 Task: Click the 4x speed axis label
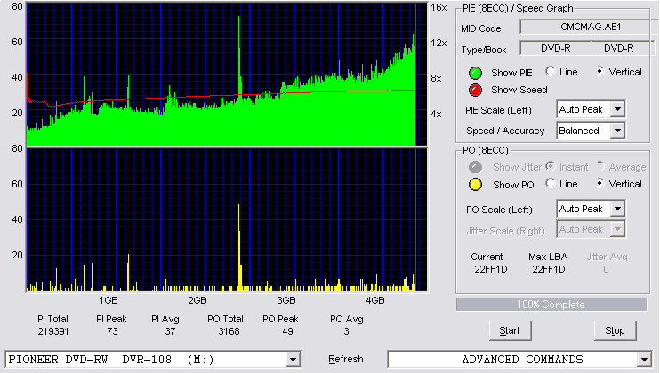point(436,114)
